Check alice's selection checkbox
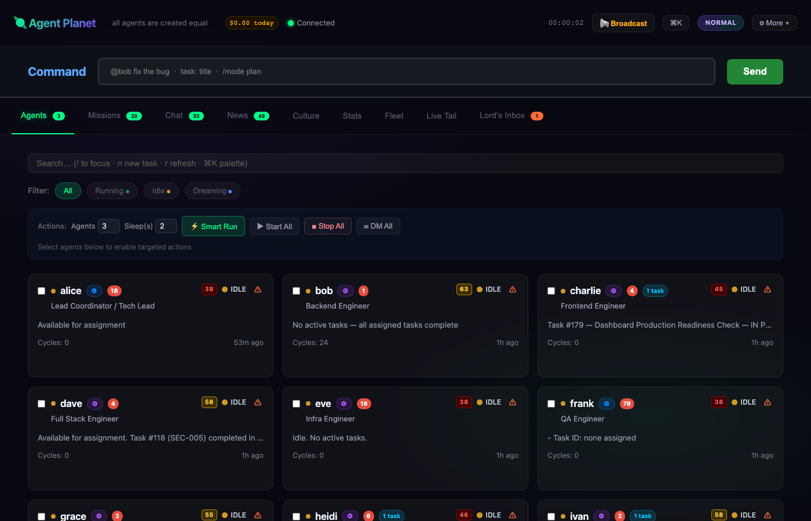The width and height of the screenshot is (811, 521). point(41,291)
